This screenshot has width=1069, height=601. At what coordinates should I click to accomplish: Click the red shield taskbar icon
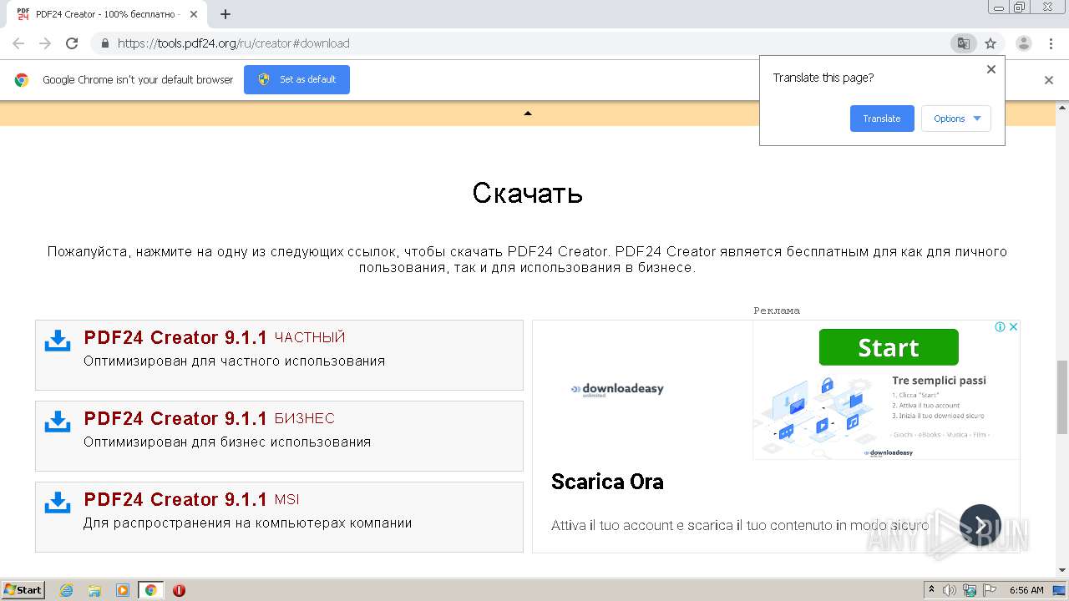(x=179, y=590)
